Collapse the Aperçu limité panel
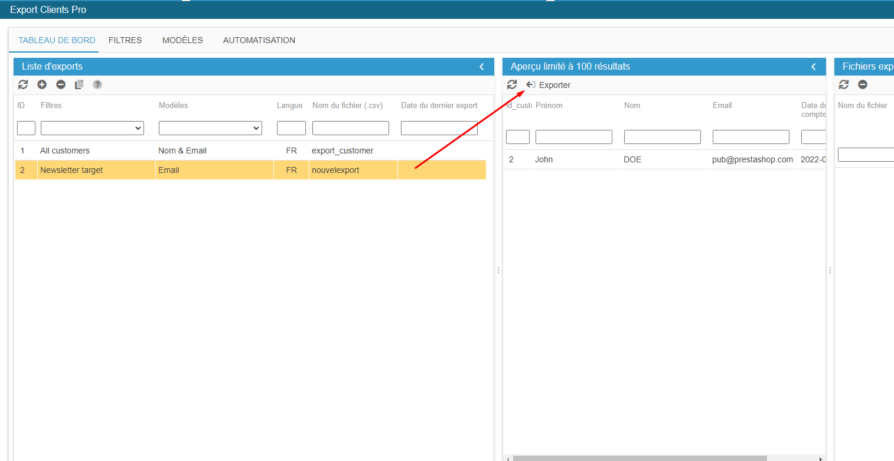This screenshot has height=461, width=894. pos(814,67)
